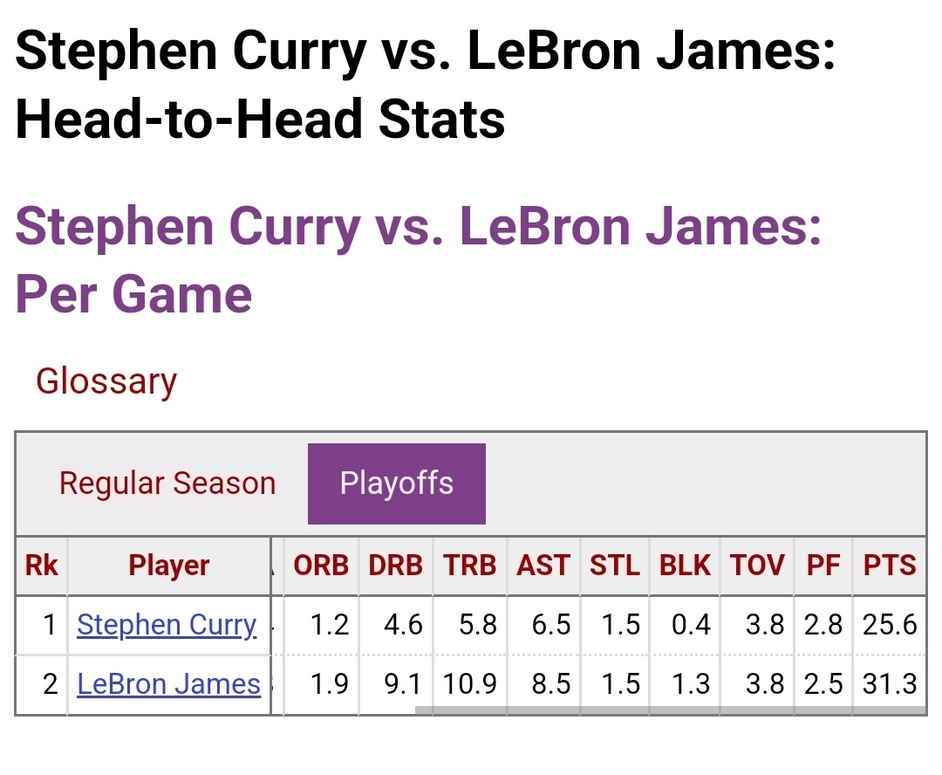This screenshot has width=942, height=775.
Task: Sort by the TOV column header
Action: [757, 566]
